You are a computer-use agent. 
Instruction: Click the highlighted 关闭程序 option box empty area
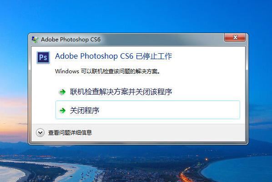(169, 111)
